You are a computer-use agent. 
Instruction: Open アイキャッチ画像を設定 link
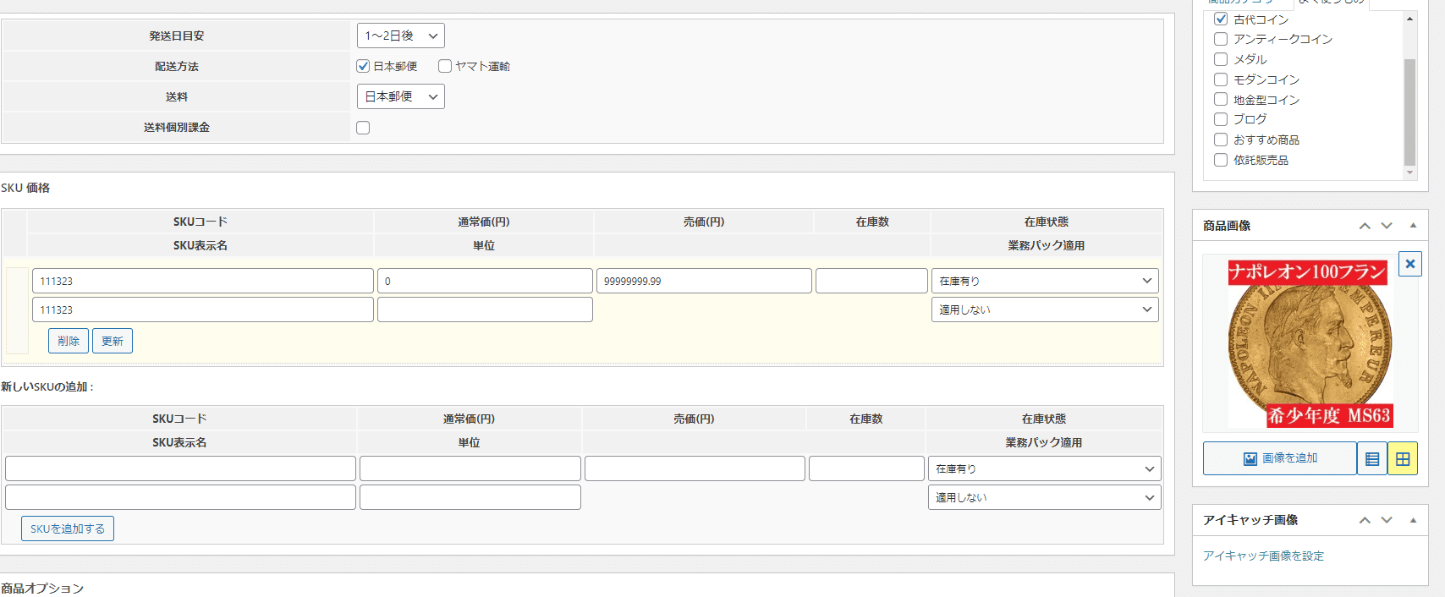1263,556
